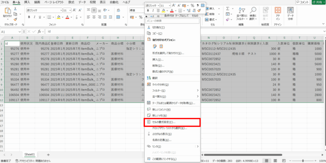
Task: Click the align right icon
Action: click(x=100, y=17)
